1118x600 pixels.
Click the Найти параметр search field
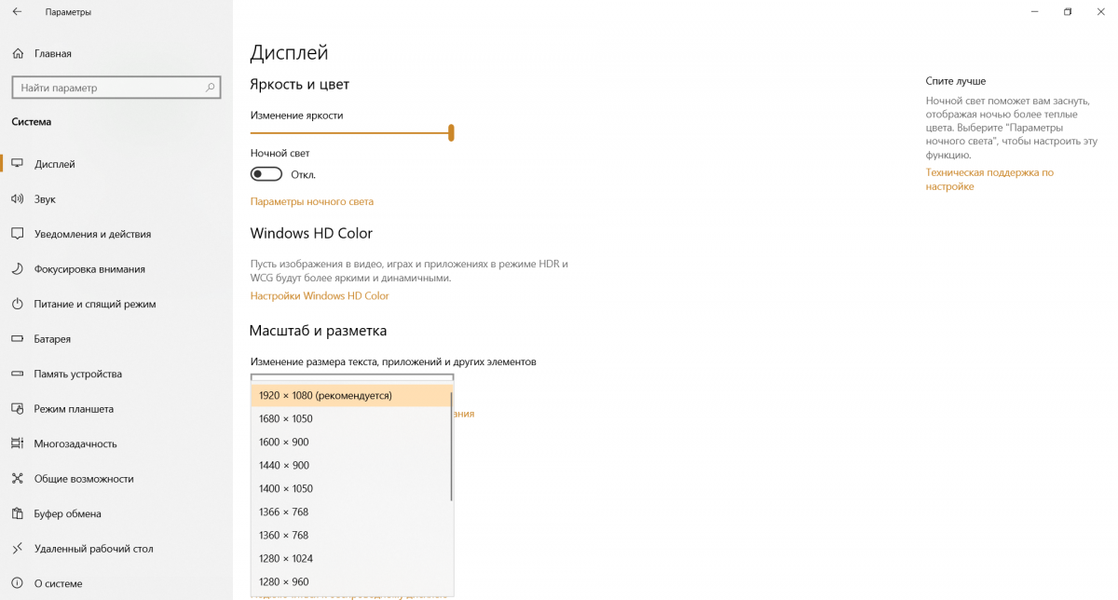coord(107,88)
